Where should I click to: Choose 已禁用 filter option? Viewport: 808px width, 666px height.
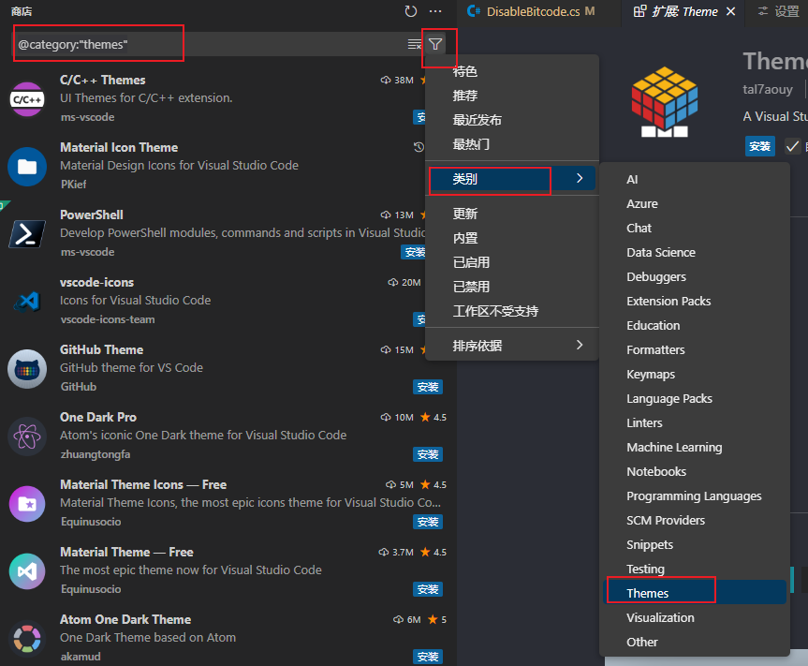(513, 287)
